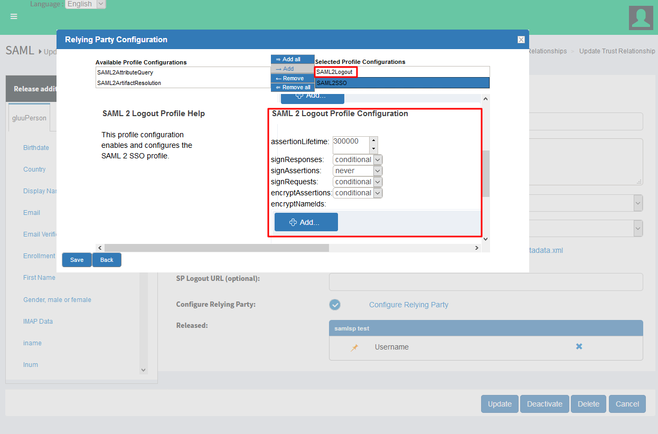
Task: Open the Configure Relying Party link
Action: tap(409, 305)
